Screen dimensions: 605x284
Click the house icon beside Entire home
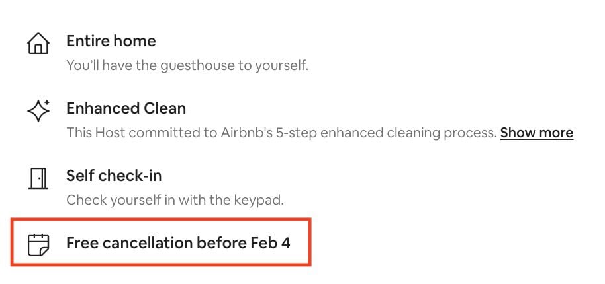click(38, 44)
